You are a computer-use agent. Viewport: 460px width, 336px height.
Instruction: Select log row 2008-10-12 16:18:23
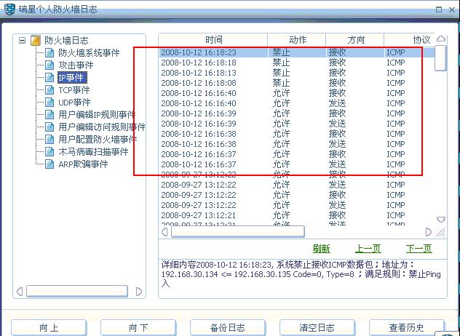click(x=296, y=52)
